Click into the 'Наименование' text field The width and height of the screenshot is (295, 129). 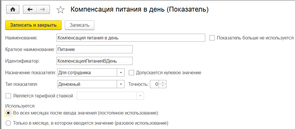click(x=131, y=38)
